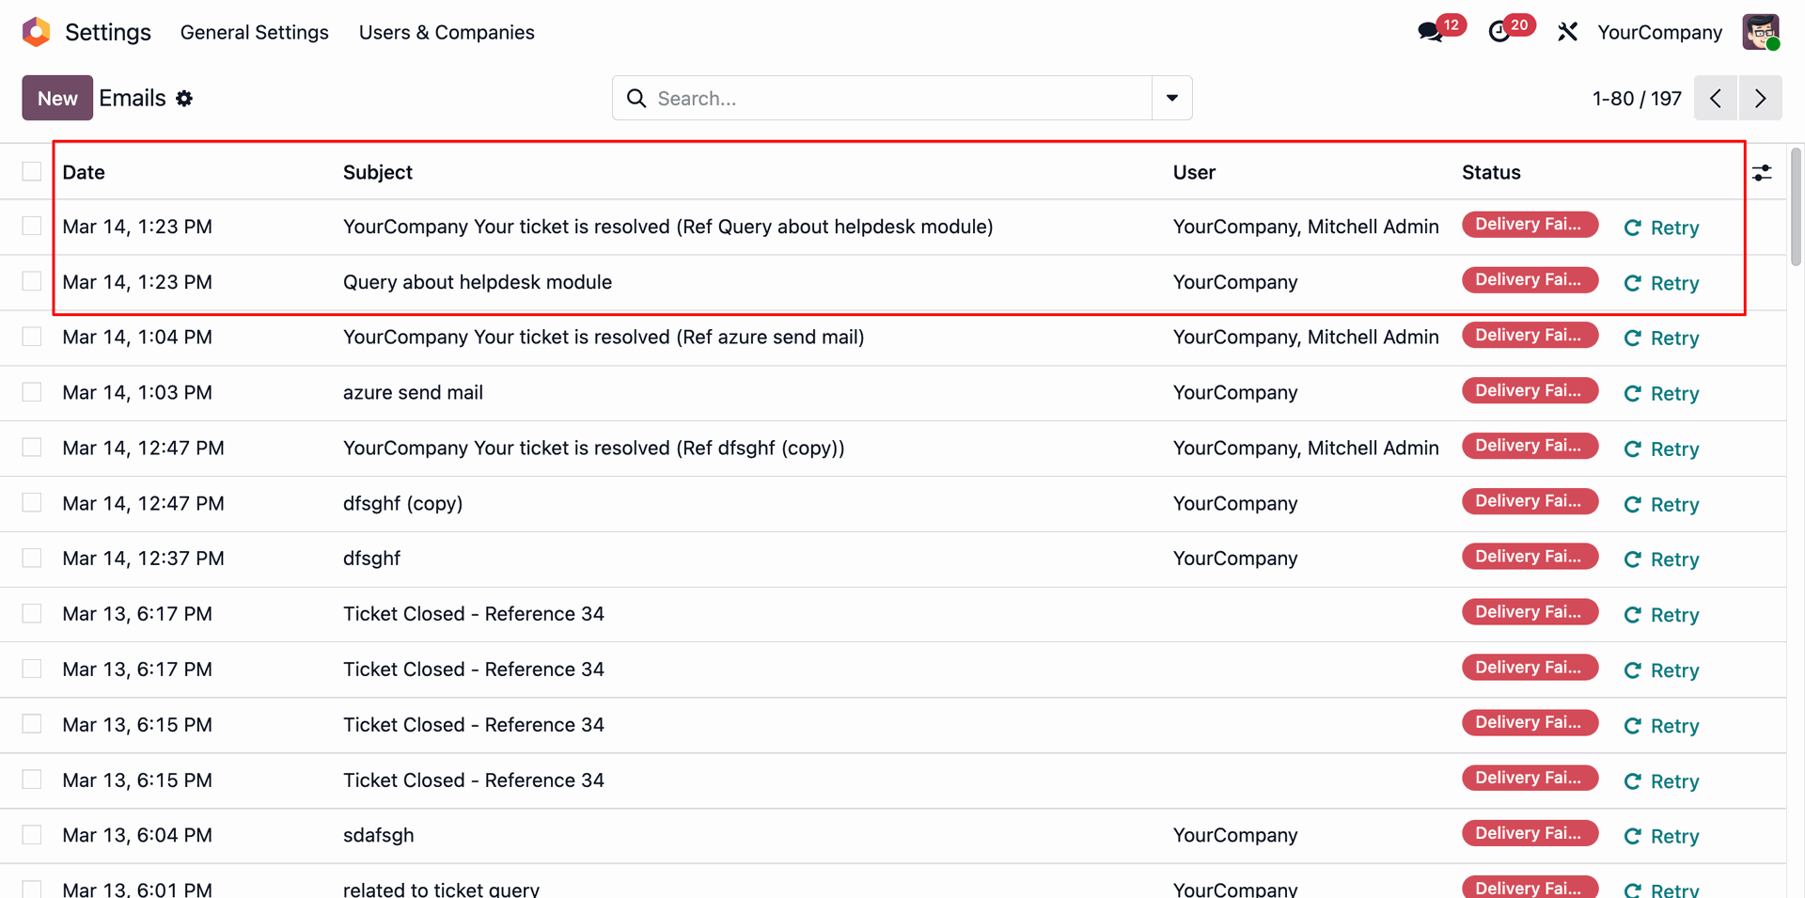Open the General Settings menu
The width and height of the screenshot is (1805, 898).
[255, 32]
